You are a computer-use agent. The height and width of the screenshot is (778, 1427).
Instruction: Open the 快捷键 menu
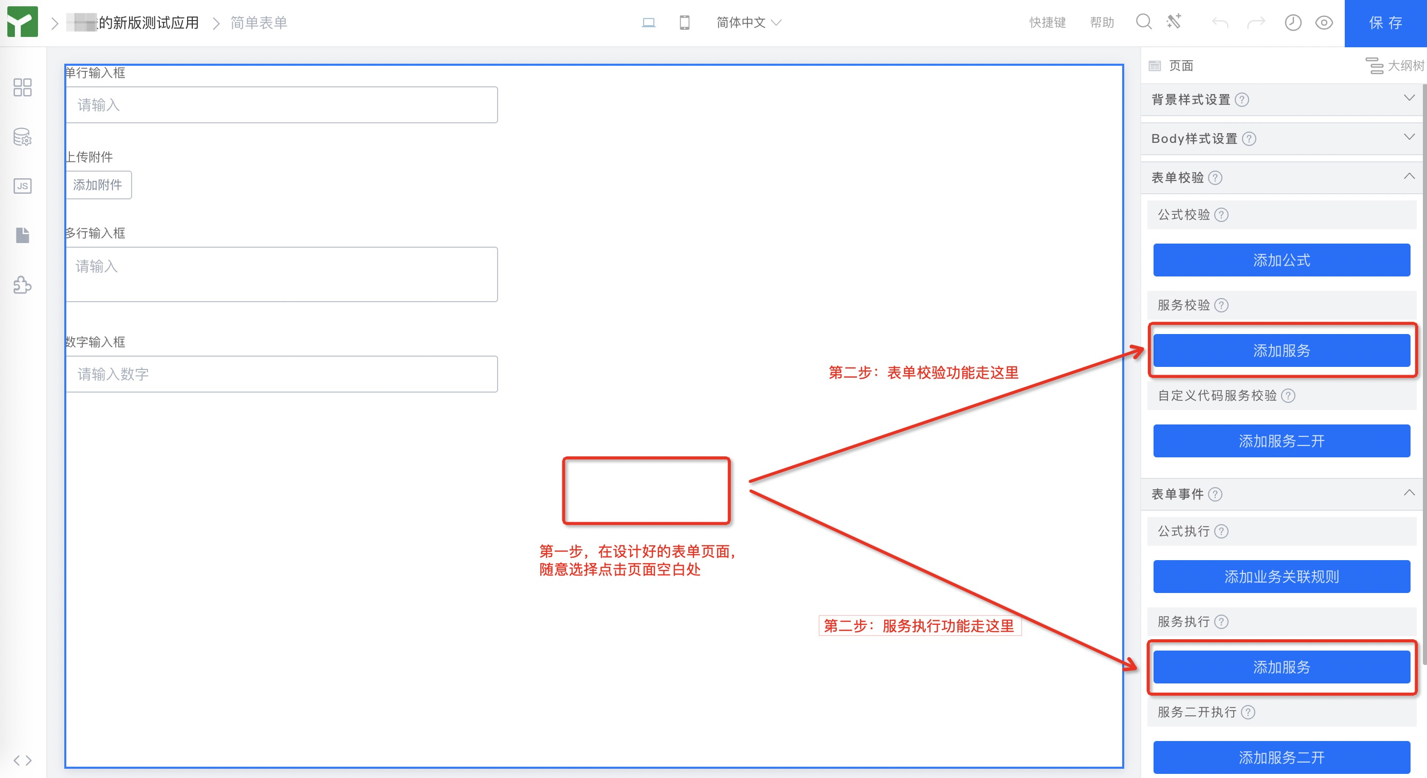(1047, 23)
